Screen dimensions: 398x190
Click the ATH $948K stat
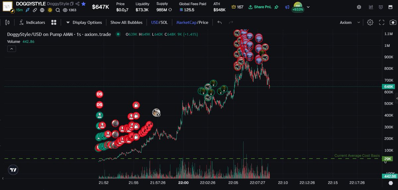coord(220,7)
